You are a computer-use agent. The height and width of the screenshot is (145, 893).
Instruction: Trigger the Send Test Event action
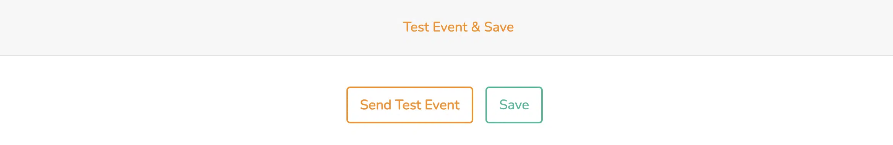(409, 105)
